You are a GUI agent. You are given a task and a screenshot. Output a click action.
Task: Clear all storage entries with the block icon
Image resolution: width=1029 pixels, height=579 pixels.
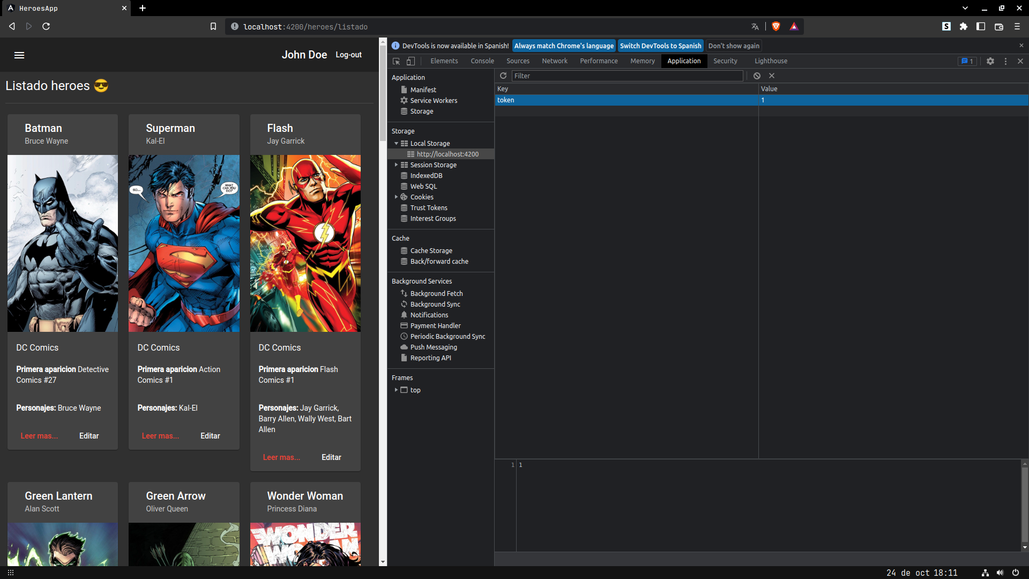(757, 76)
